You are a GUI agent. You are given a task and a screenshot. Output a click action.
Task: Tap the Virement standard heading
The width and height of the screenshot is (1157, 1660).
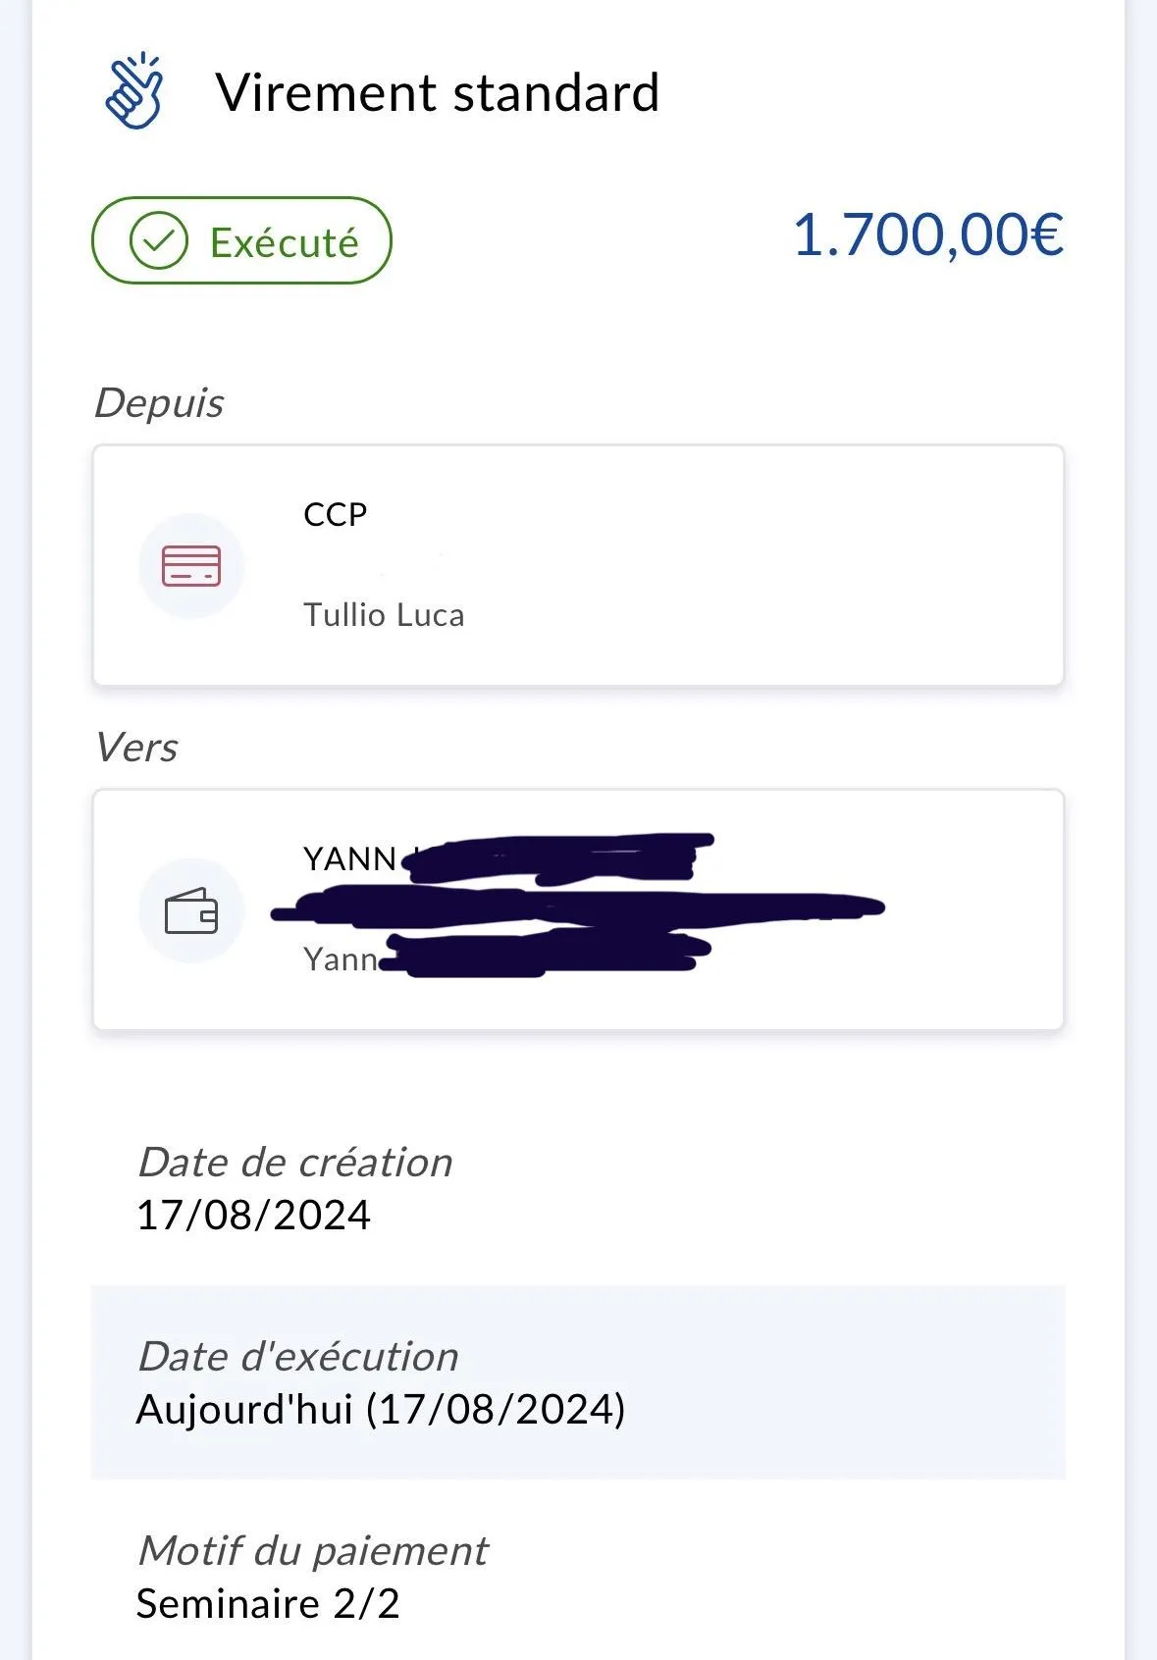tap(438, 93)
